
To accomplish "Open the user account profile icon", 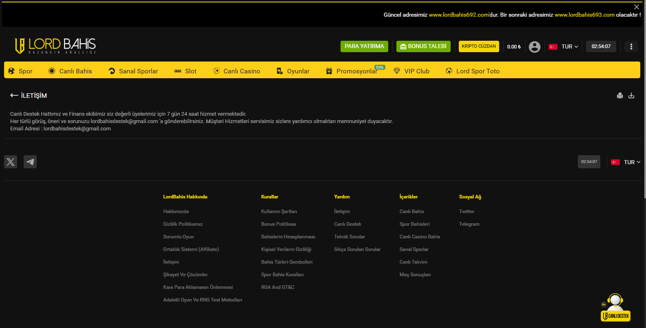I will (534, 47).
